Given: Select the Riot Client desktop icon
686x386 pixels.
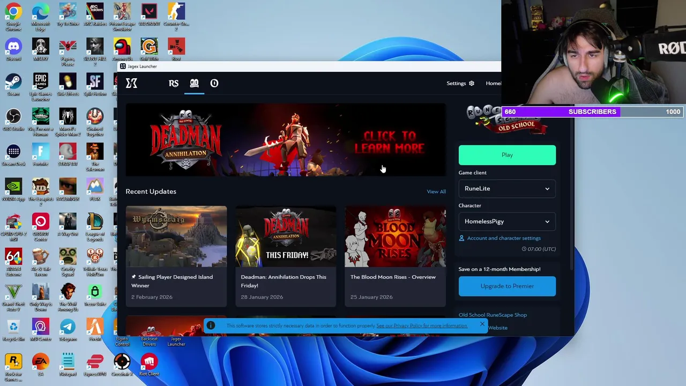Looking at the screenshot, I should (x=149, y=365).
